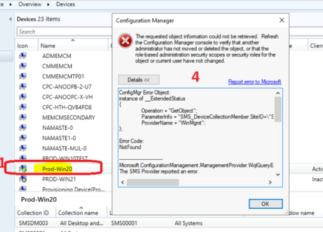Image resolution: width=323 pixels, height=232 pixels.
Task: Select the NAMASTE-0 device row
Action: [x=64, y=128]
